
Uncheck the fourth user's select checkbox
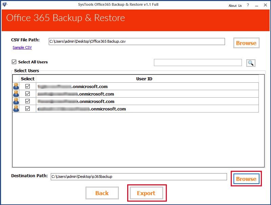27,108
